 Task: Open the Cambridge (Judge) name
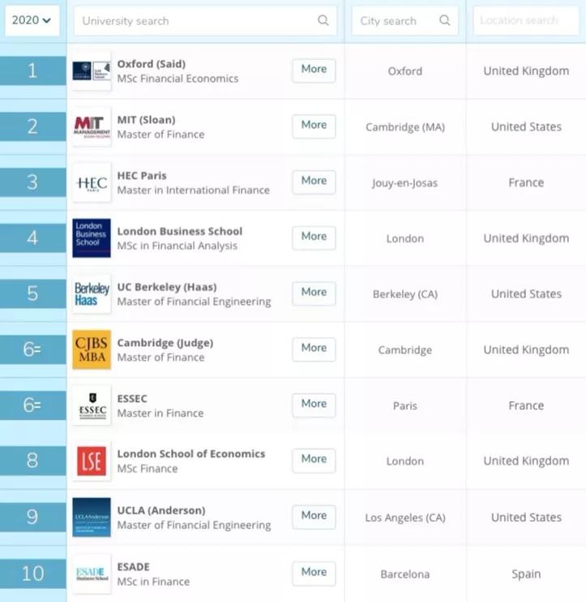click(x=165, y=343)
